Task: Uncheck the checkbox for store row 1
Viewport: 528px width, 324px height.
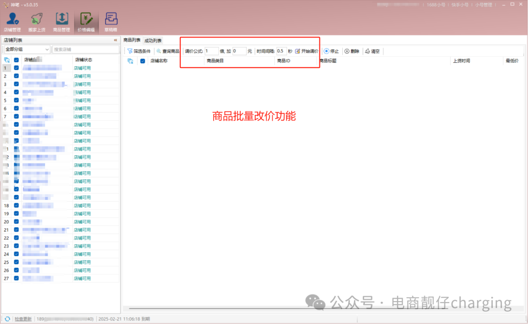Action: (x=16, y=67)
